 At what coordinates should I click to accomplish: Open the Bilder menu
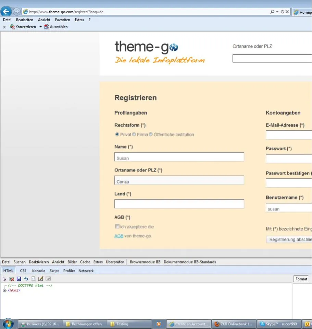tap(72, 262)
